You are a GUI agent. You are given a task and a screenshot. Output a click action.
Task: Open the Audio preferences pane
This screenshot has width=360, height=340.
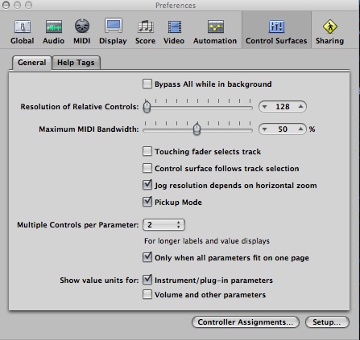tap(53, 32)
